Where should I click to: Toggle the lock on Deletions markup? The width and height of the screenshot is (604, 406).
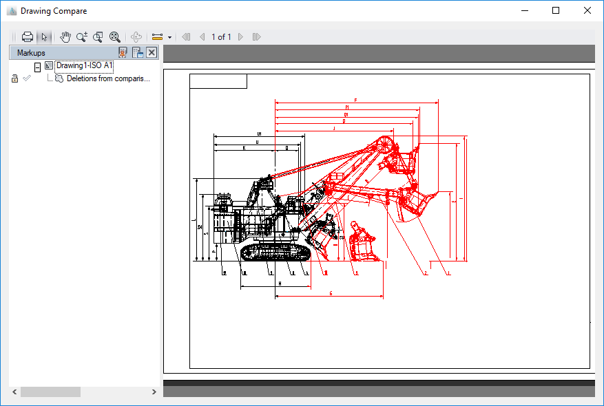coord(14,79)
